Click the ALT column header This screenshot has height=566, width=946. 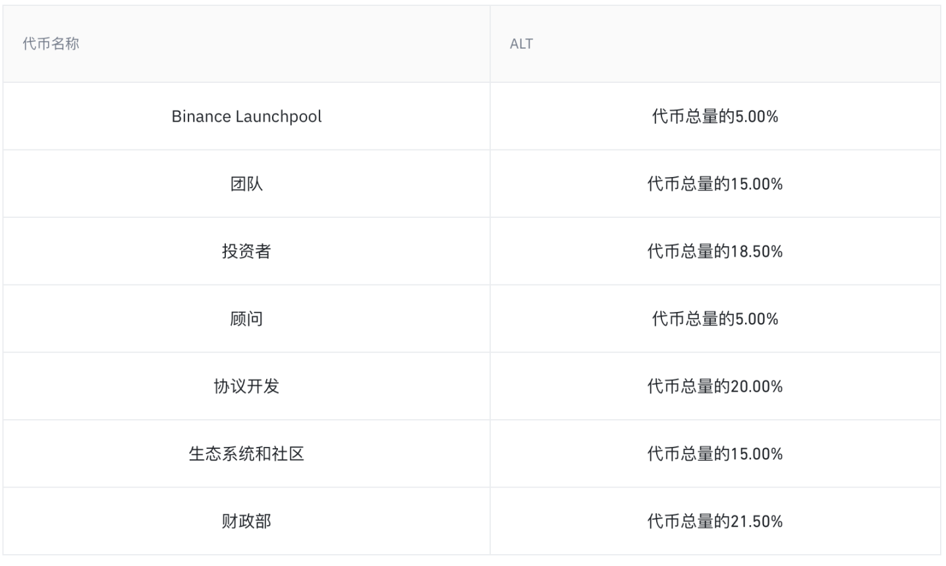pos(521,44)
